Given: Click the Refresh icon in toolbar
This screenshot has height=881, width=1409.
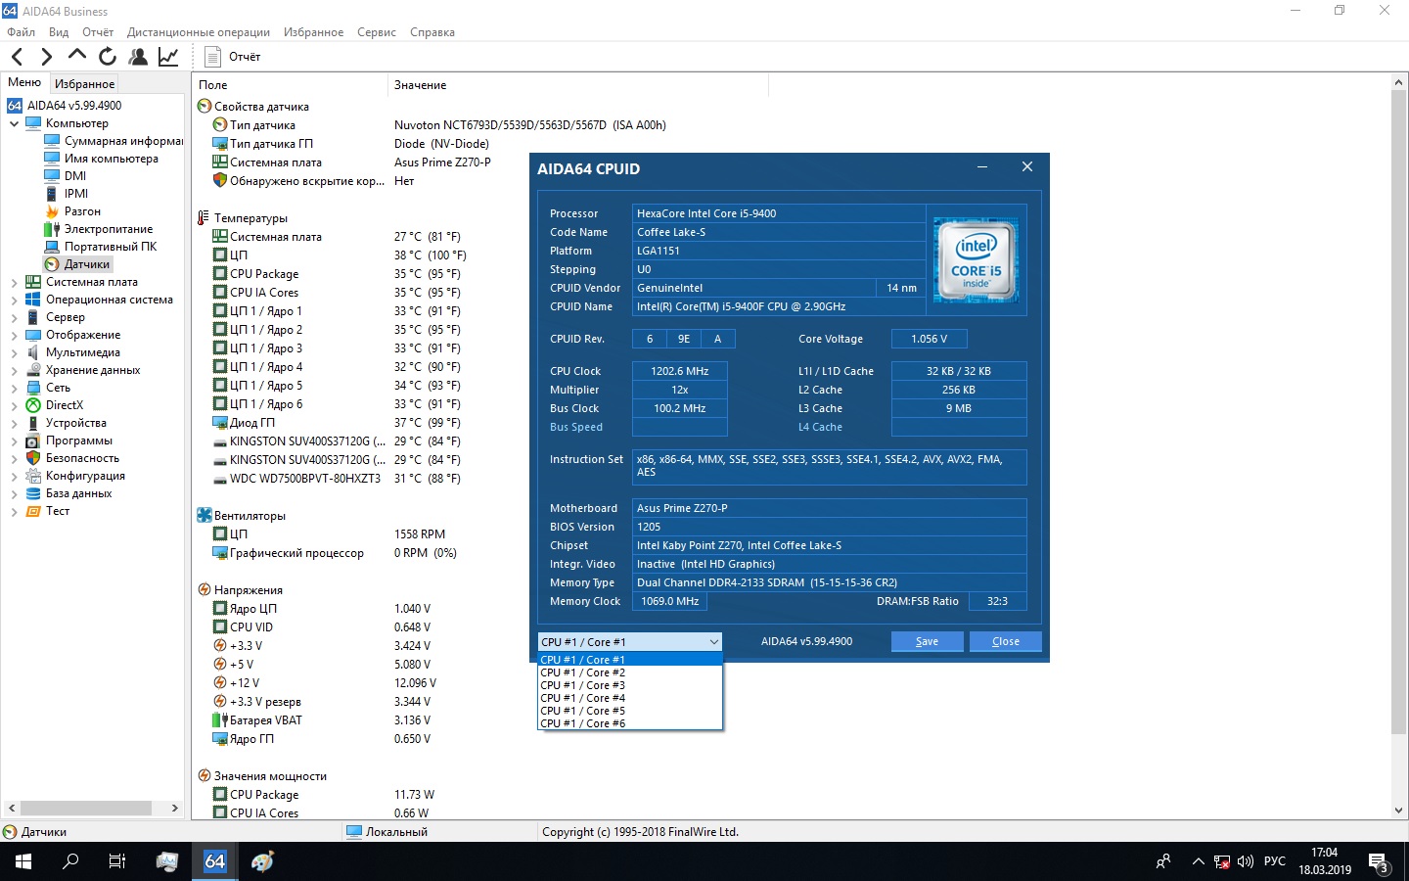Looking at the screenshot, I should pos(107,57).
